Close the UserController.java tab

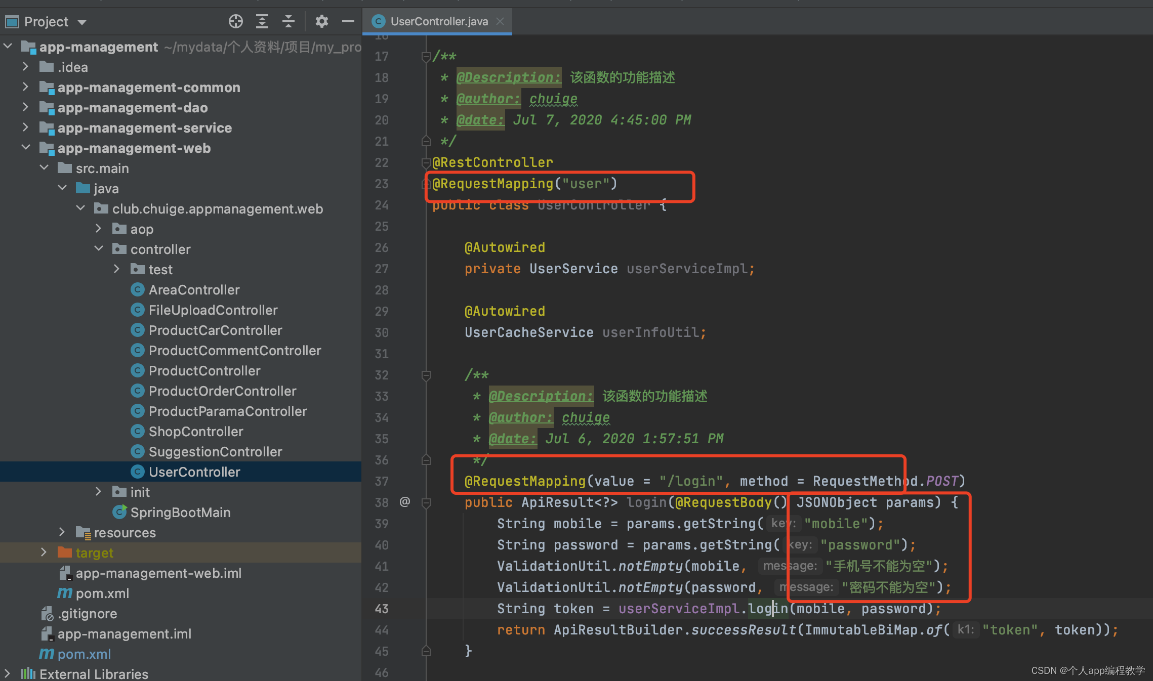coord(500,21)
